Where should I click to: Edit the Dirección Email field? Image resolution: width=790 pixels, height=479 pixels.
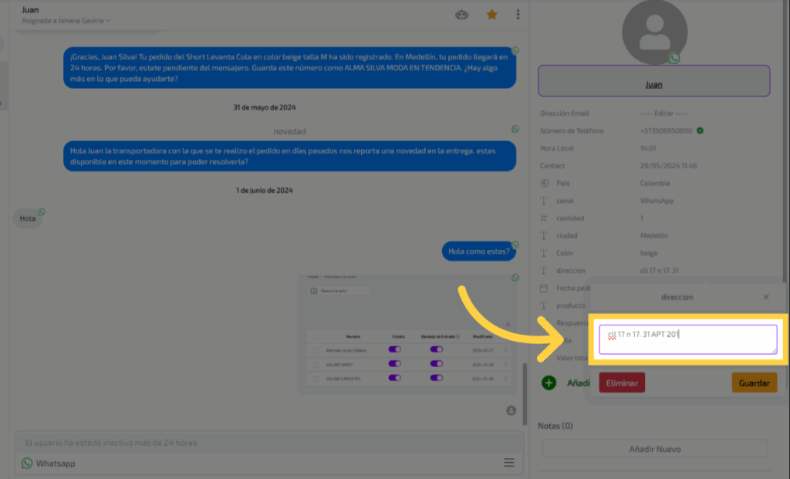coord(663,113)
